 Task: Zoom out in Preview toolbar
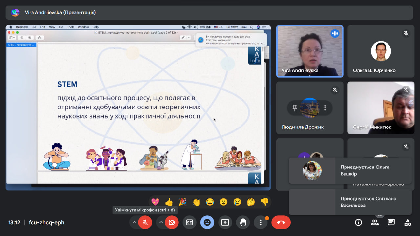22,38
